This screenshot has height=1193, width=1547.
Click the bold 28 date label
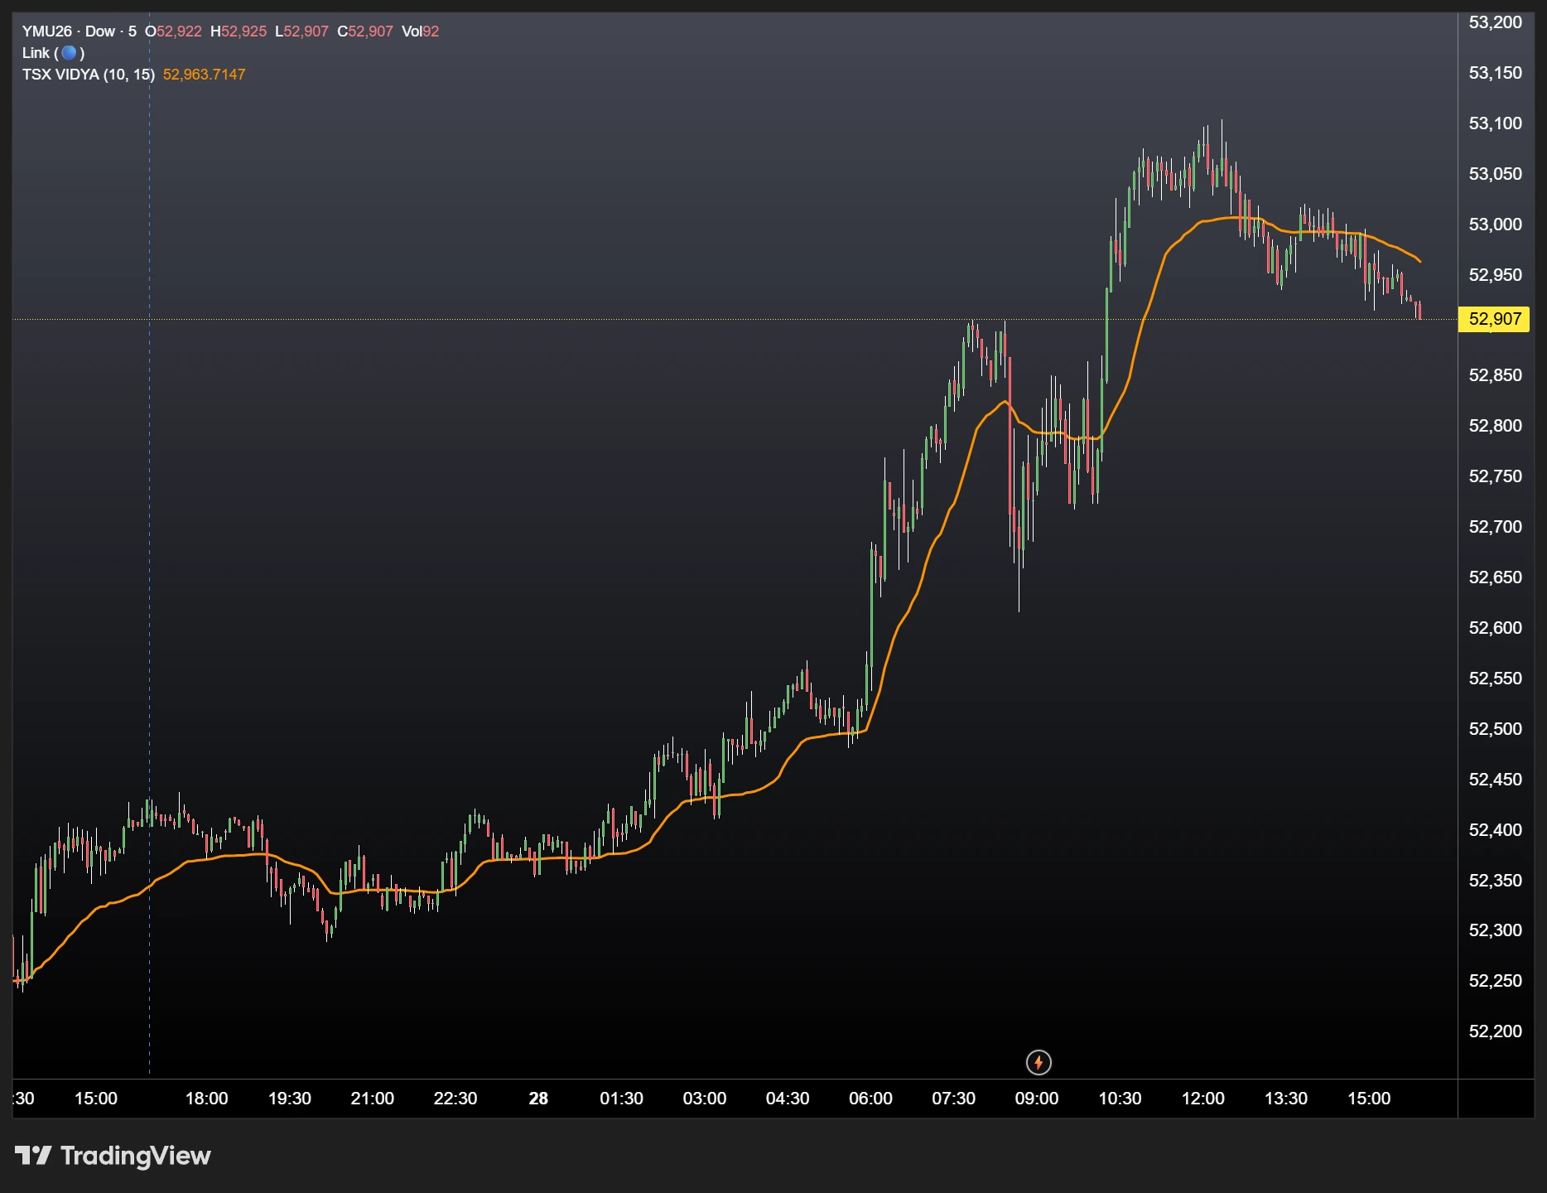[x=538, y=1099]
